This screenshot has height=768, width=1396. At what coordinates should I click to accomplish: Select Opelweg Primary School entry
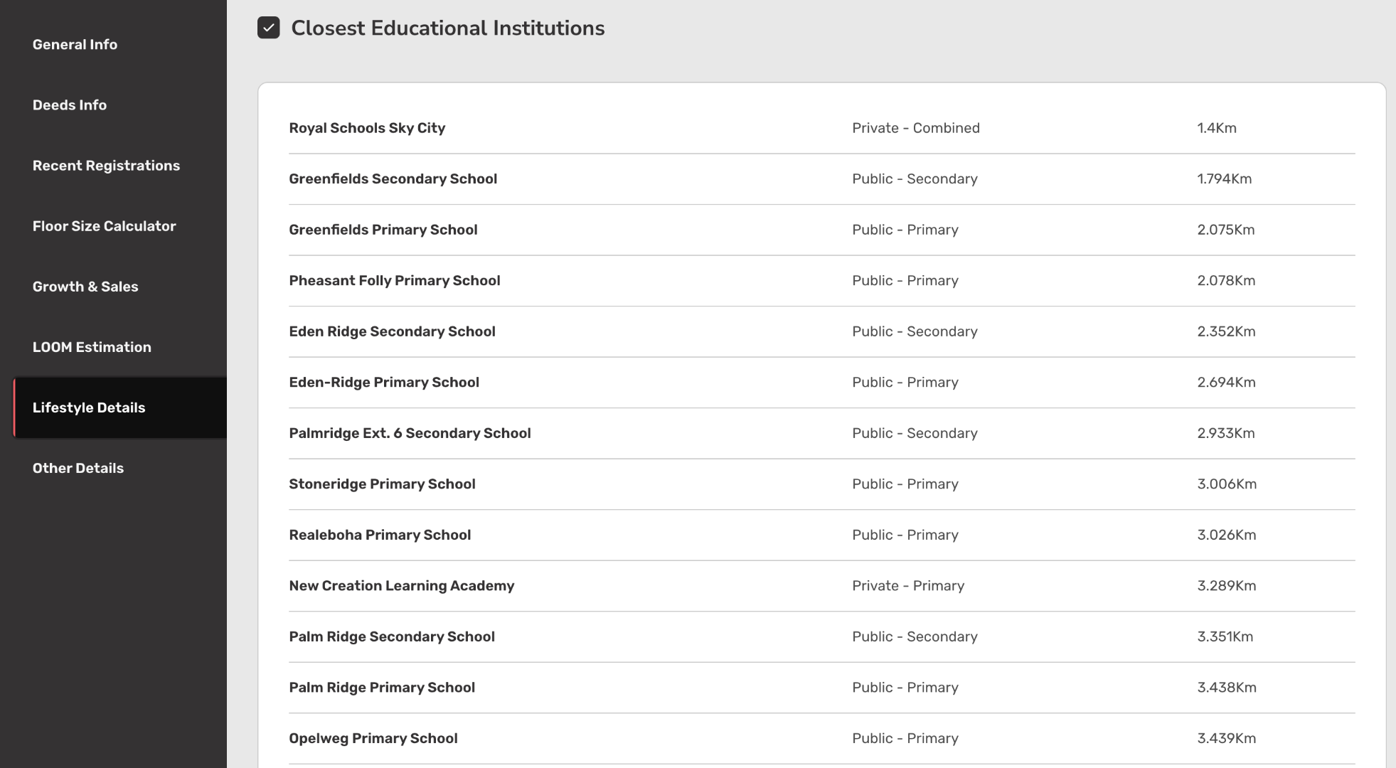pos(373,738)
